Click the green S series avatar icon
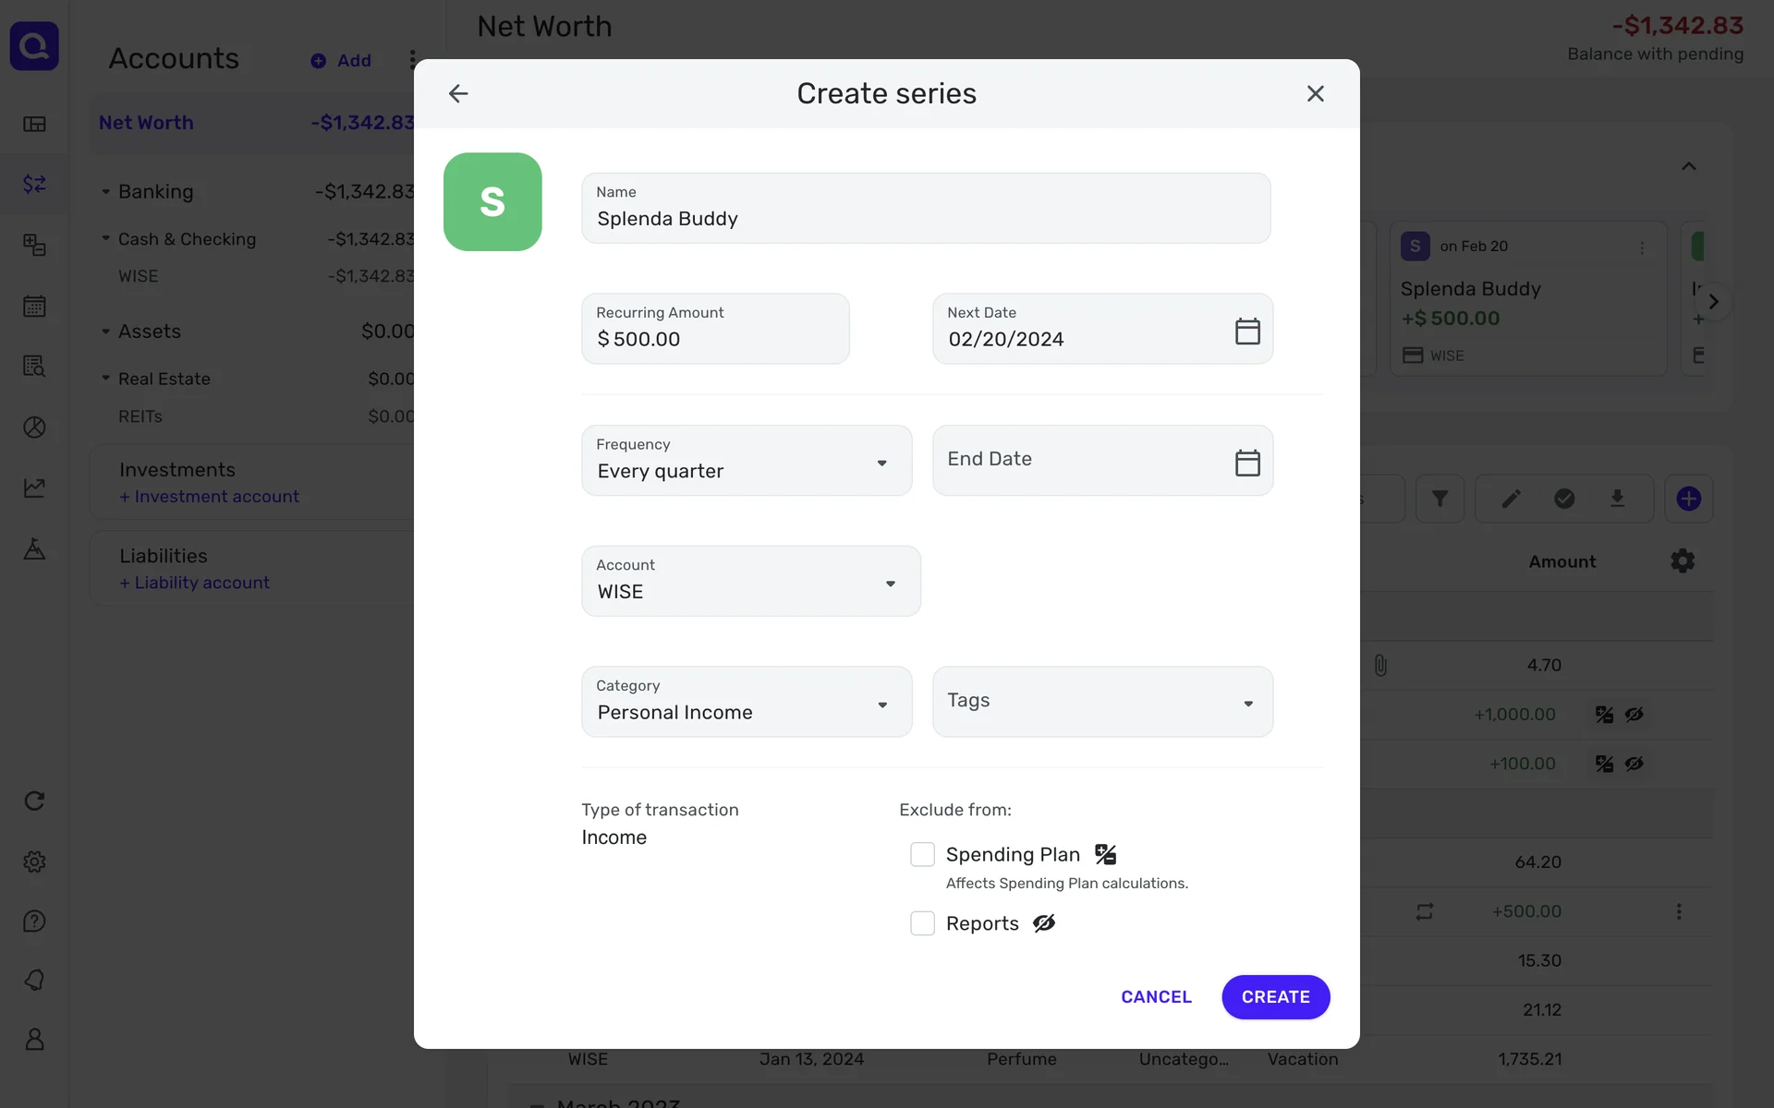 click(492, 201)
